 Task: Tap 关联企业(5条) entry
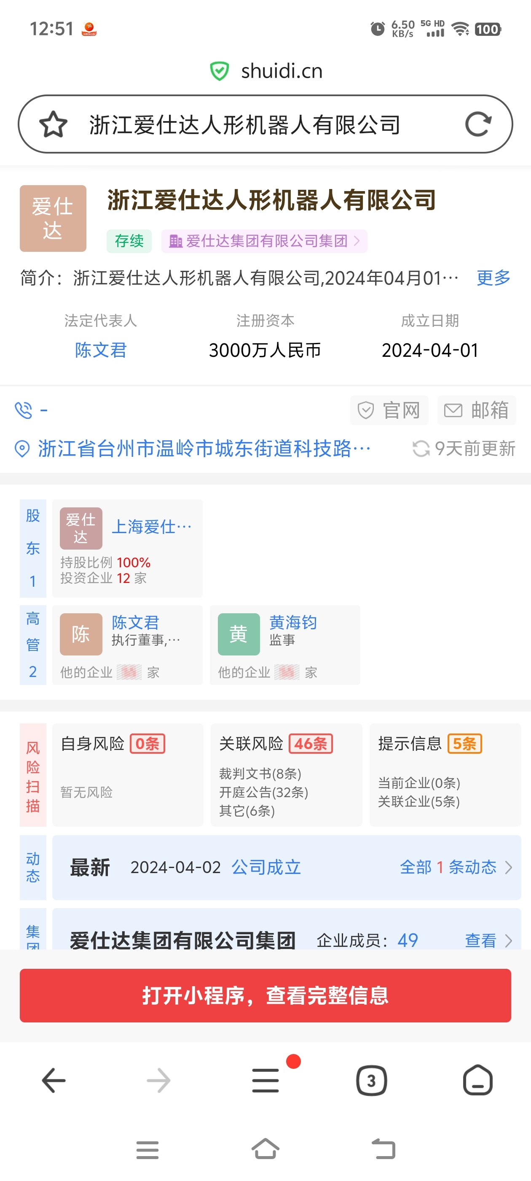(419, 801)
